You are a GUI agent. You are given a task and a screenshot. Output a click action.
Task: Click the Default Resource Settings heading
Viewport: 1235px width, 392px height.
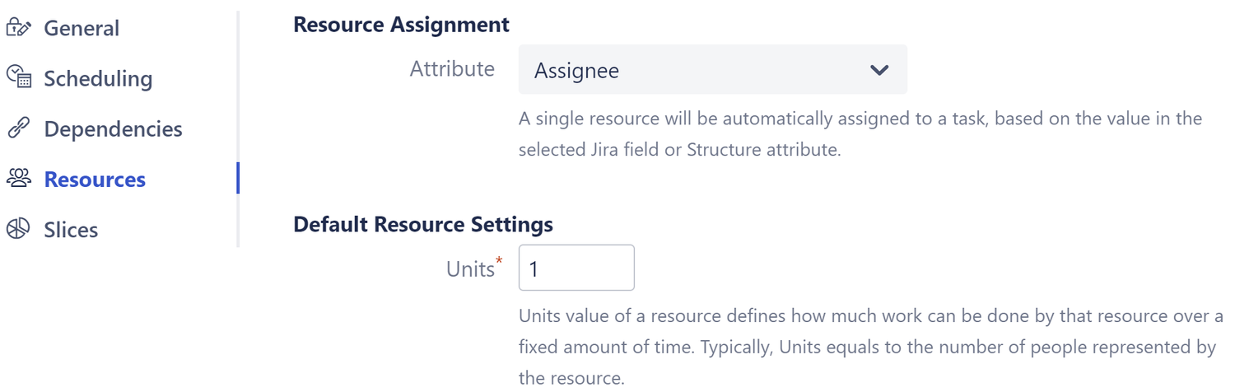423,224
